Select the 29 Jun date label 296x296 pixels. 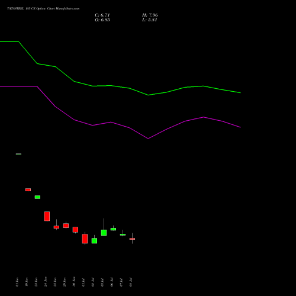(x=65, y=282)
